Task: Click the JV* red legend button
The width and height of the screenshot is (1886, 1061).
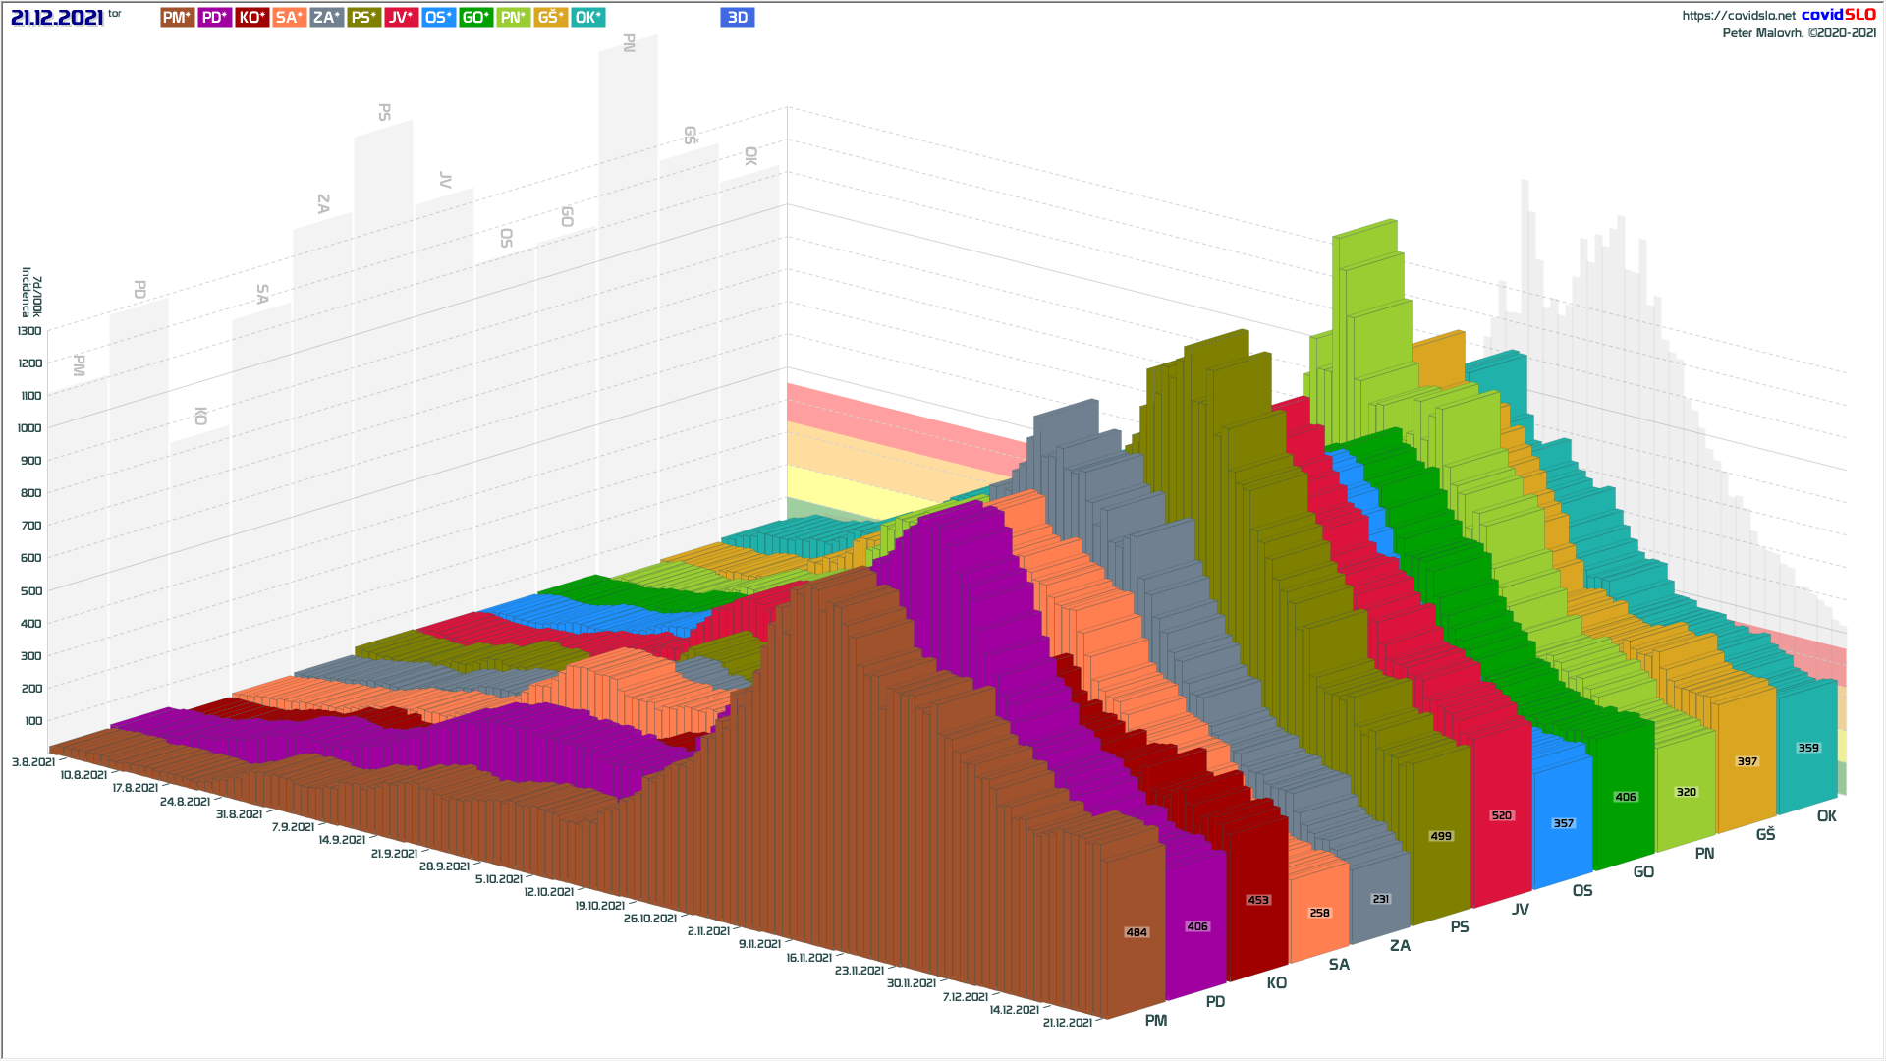Action: pyautogui.click(x=401, y=17)
